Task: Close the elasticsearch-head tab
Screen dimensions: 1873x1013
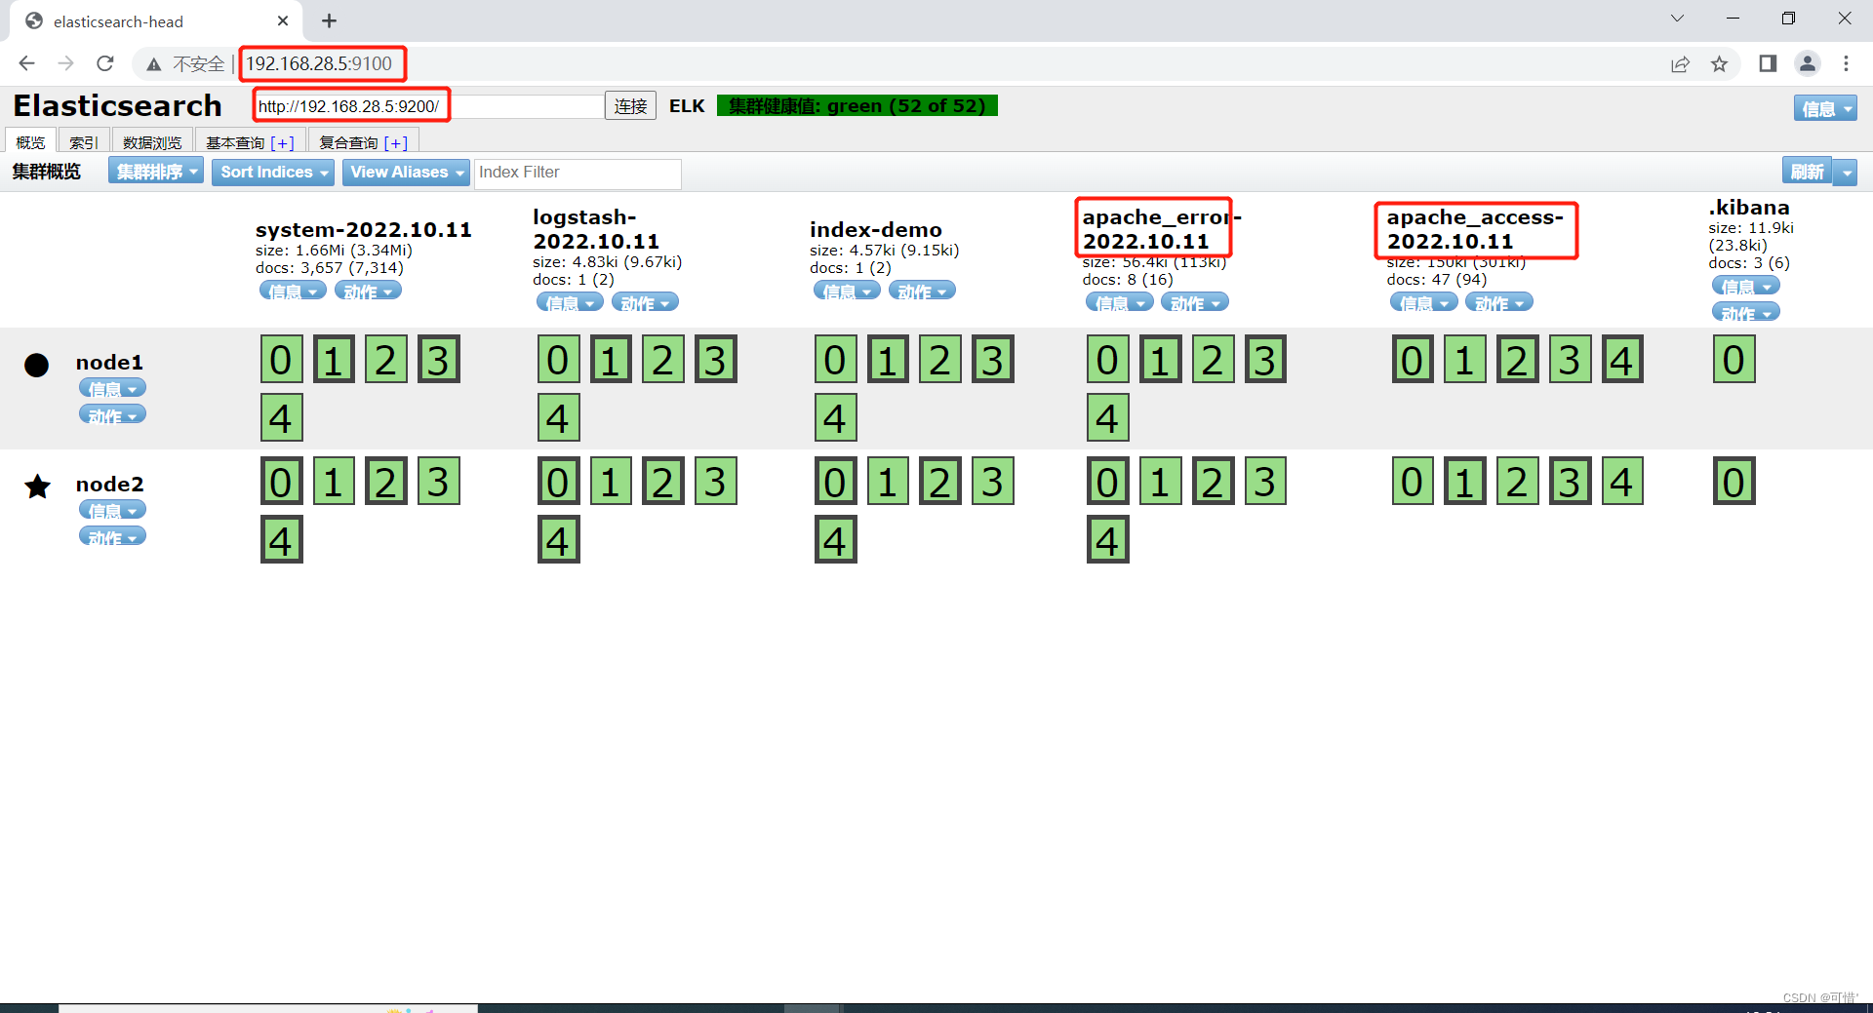Action: point(283,20)
